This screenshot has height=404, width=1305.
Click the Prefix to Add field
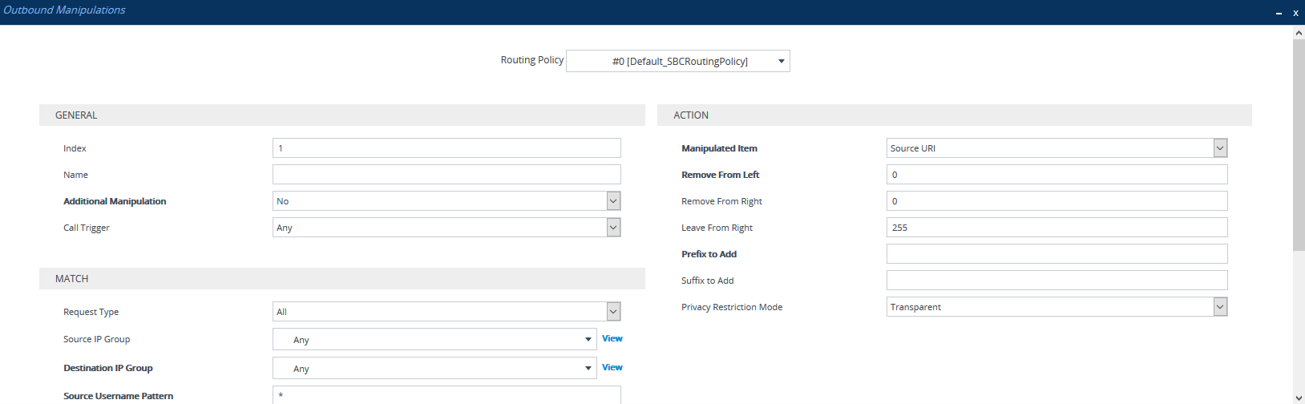[x=1056, y=254]
